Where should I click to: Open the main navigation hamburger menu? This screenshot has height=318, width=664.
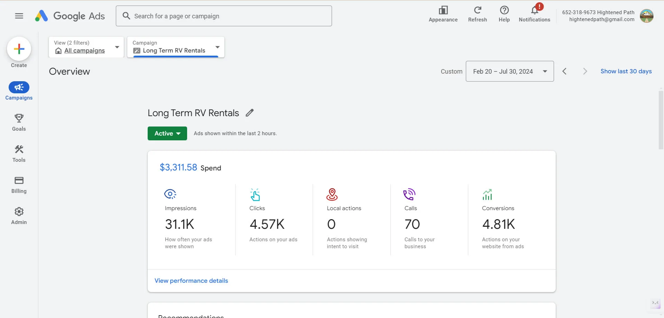pos(19,16)
